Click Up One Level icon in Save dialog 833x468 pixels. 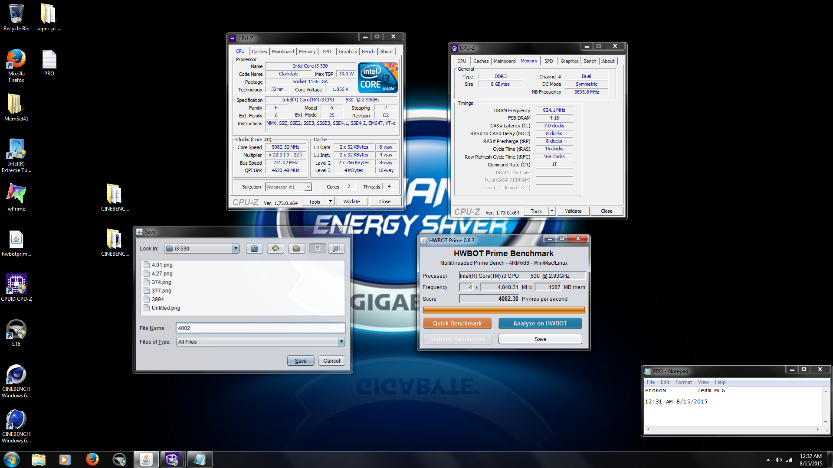(x=255, y=248)
